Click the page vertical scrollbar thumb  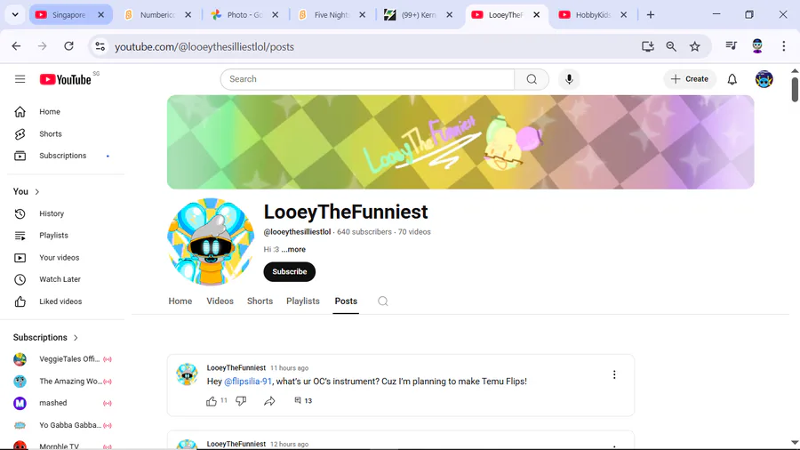795,89
